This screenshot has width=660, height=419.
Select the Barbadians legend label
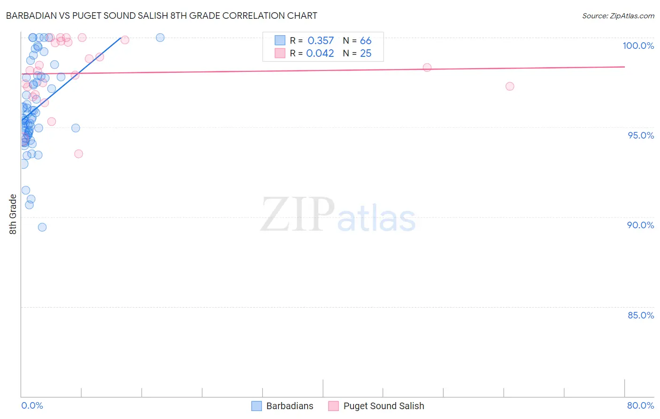tap(290, 406)
